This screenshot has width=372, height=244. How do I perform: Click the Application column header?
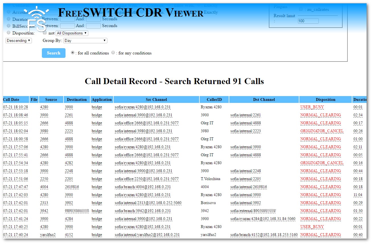point(102,99)
